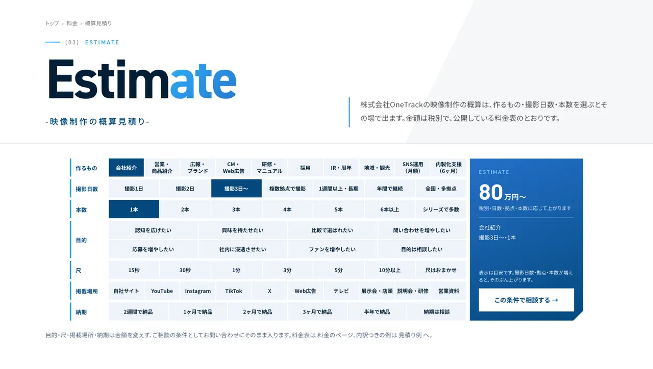Select 撮影2日 shooting days
653x369 pixels.
pos(185,189)
